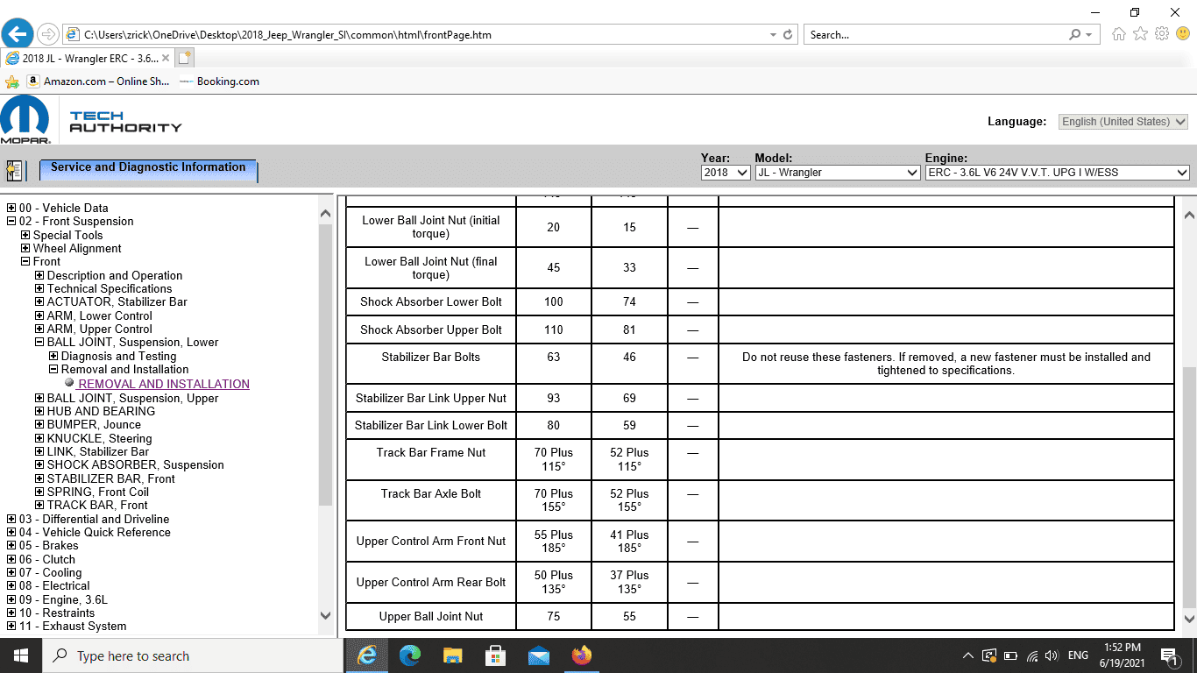
Task: Click the browser Forward arrow
Action: [48, 34]
